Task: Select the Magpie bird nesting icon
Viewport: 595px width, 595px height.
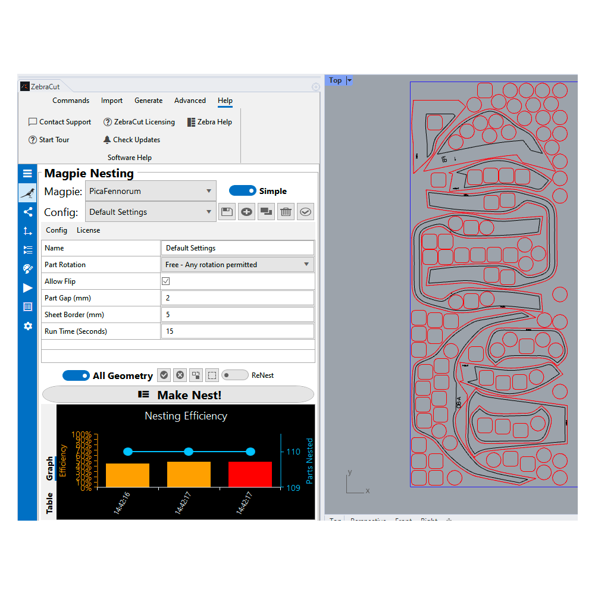Action: click(27, 193)
